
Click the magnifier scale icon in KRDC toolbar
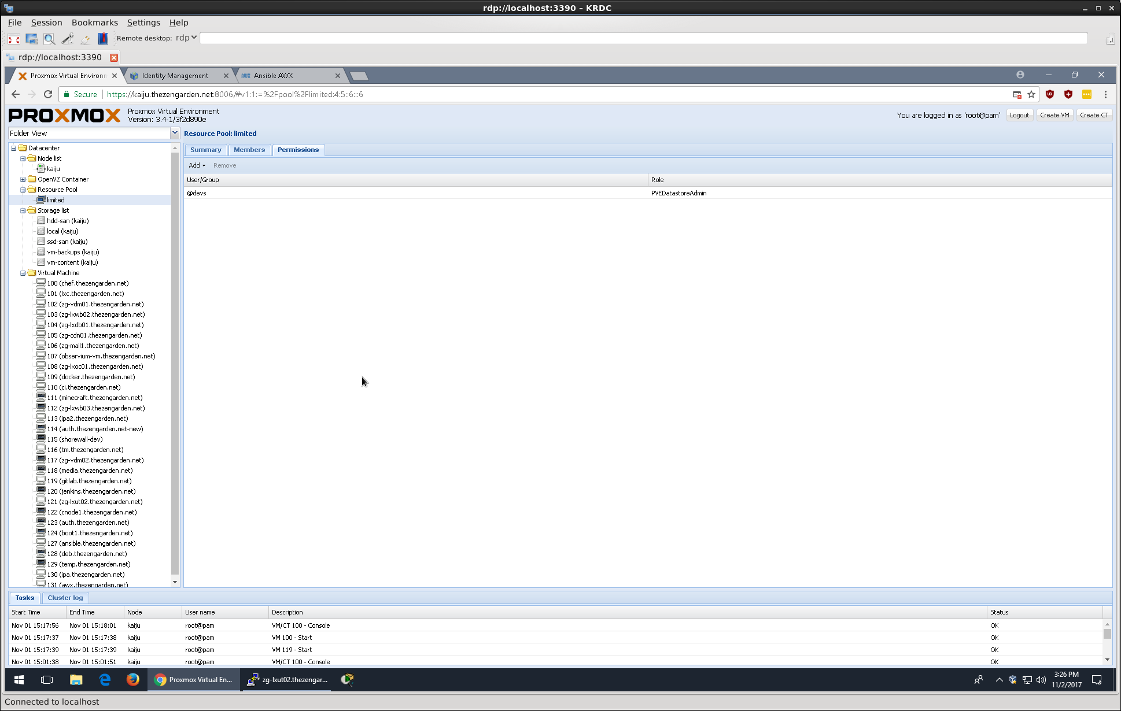pos(50,39)
